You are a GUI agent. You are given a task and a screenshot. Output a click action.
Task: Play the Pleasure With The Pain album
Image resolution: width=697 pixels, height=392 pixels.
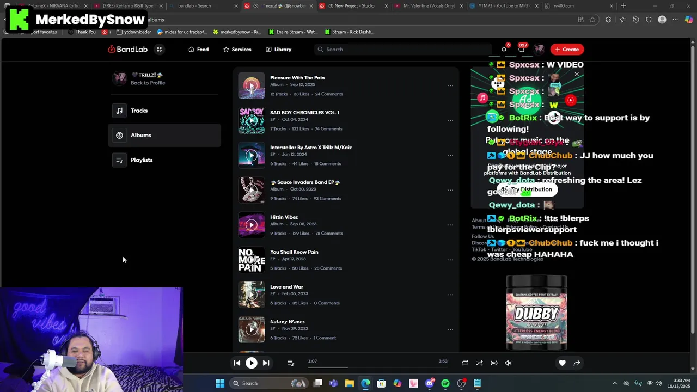[x=251, y=85]
